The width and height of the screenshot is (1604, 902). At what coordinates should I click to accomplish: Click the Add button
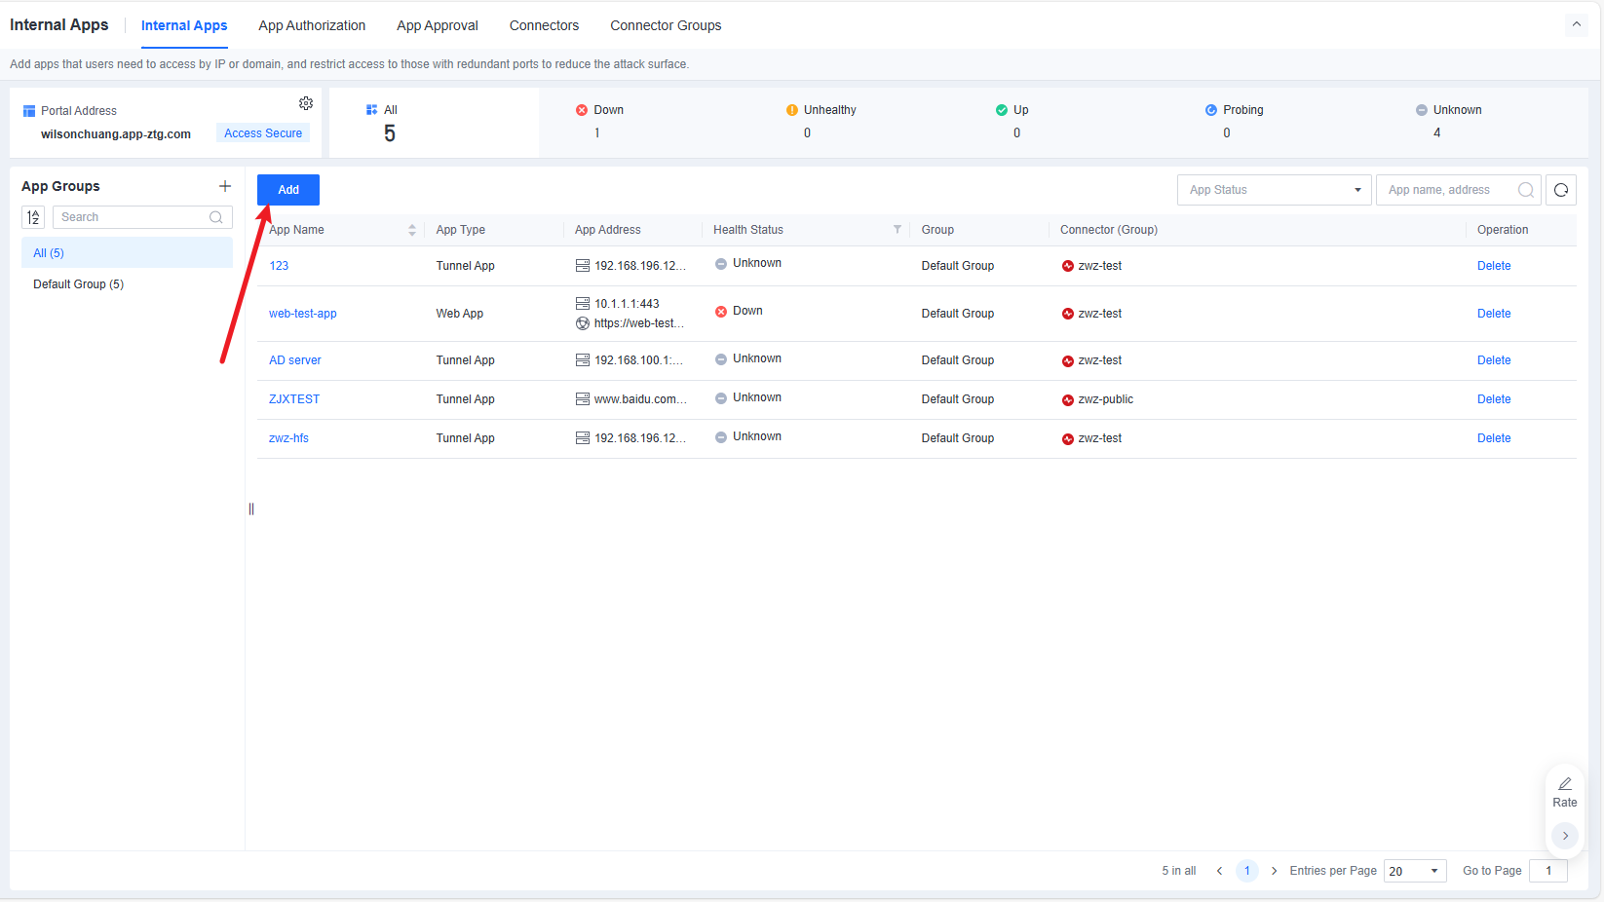coord(288,190)
